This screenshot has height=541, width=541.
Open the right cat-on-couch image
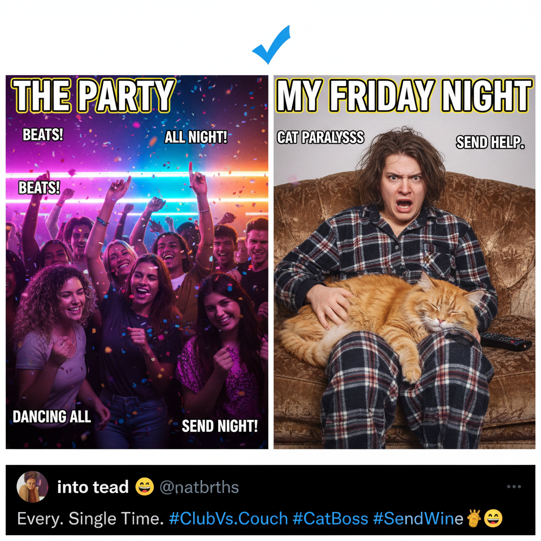(x=404, y=262)
